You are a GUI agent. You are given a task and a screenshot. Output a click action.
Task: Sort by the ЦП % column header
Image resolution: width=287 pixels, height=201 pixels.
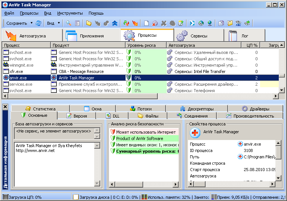pos(251,45)
